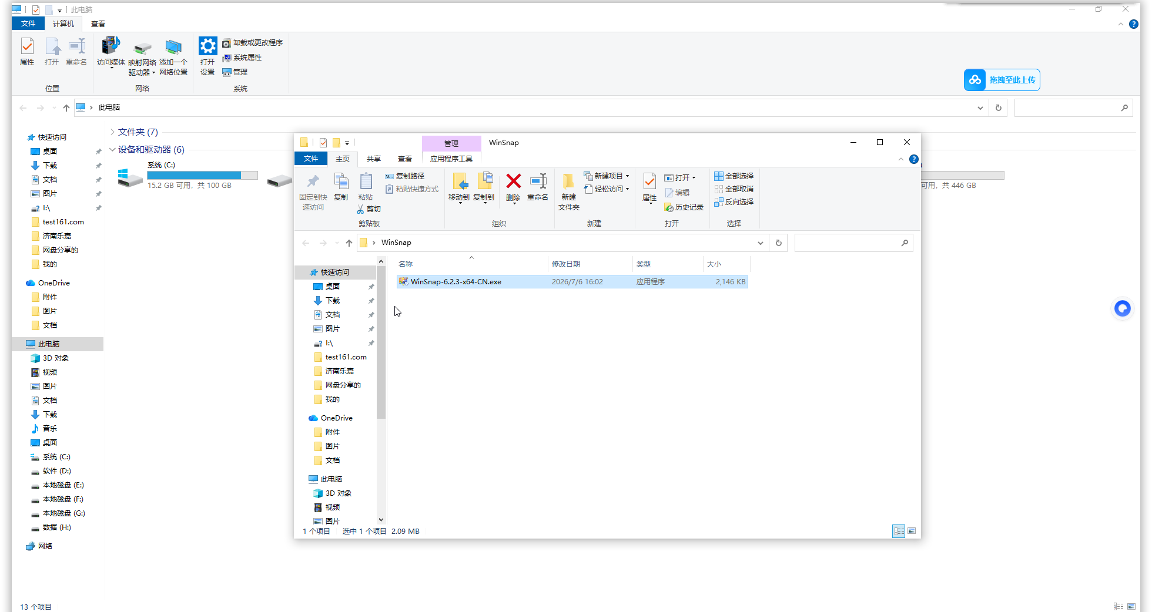This screenshot has width=1152, height=612.
Task: Click the cloud upload button (拖拽至此上传)
Action: [1002, 80]
